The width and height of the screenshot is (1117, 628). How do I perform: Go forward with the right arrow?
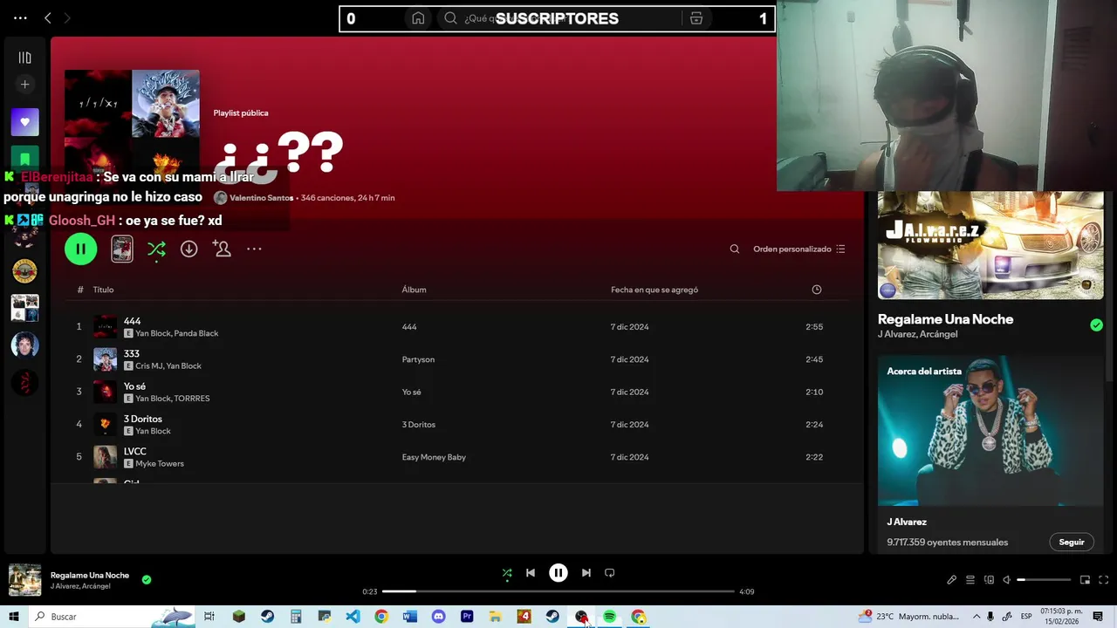coord(67,18)
